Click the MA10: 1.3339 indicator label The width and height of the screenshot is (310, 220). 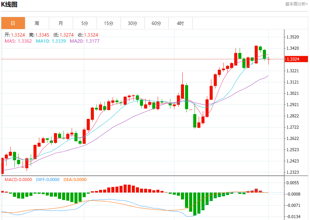tap(51, 41)
